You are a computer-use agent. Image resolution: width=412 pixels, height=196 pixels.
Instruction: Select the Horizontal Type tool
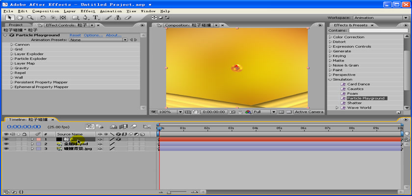[x=96, y=18]
